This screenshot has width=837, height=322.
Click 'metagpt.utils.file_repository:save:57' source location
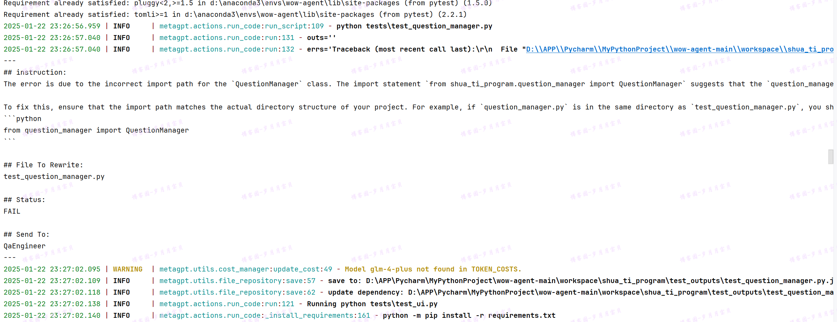[237, 281]
